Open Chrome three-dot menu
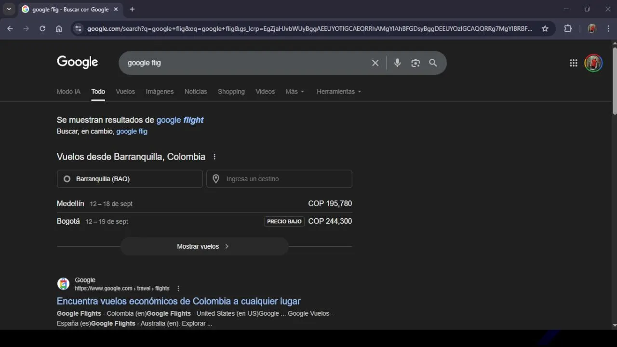This screenshot has width=617, height=347. 608,28
